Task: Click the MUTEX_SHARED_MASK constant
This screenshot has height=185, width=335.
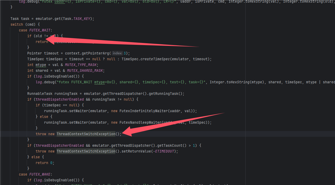Action: coord(85,70)
